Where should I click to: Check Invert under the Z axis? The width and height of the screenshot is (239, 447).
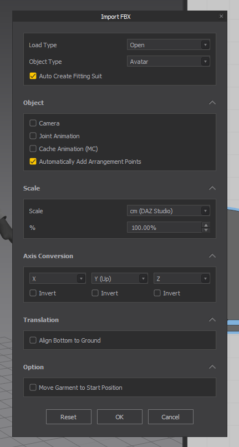tap(157, 293)
